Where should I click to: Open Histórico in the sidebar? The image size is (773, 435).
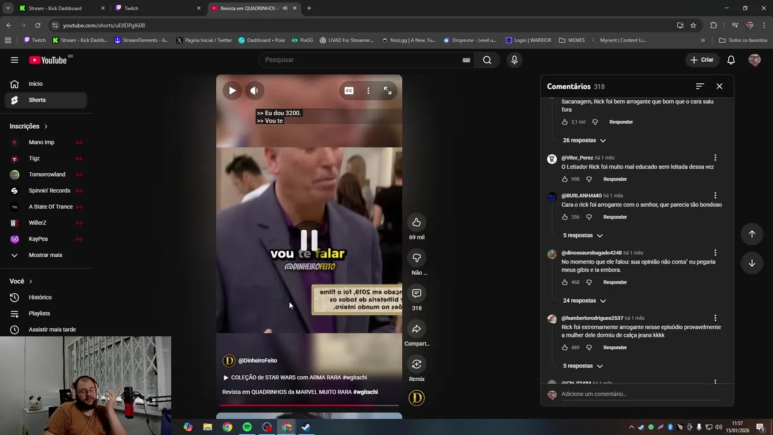(x=46, y=297)
